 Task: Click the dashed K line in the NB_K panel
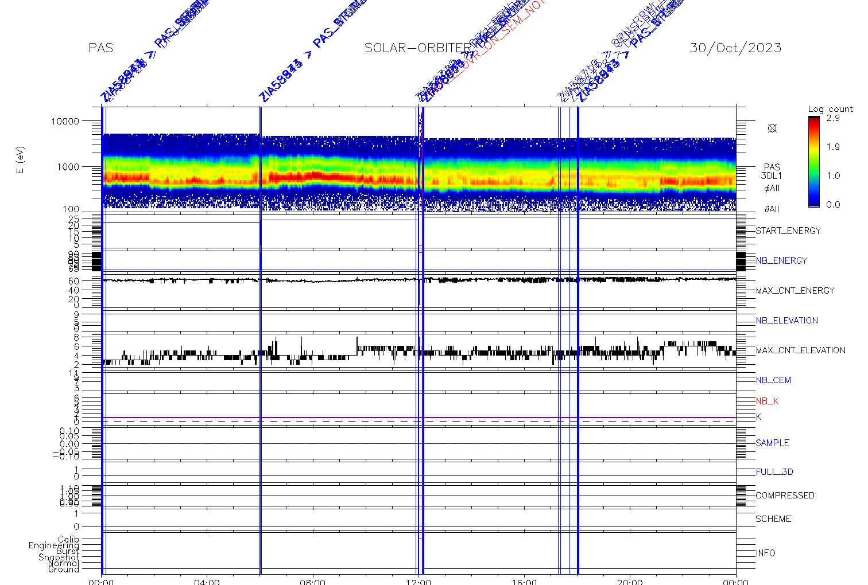[419, 422]
